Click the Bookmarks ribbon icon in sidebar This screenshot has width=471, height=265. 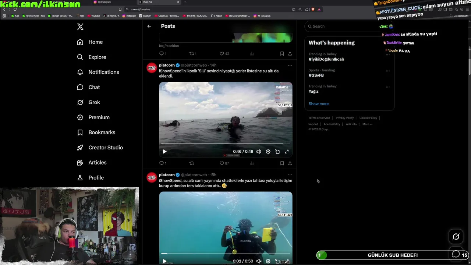80,132
